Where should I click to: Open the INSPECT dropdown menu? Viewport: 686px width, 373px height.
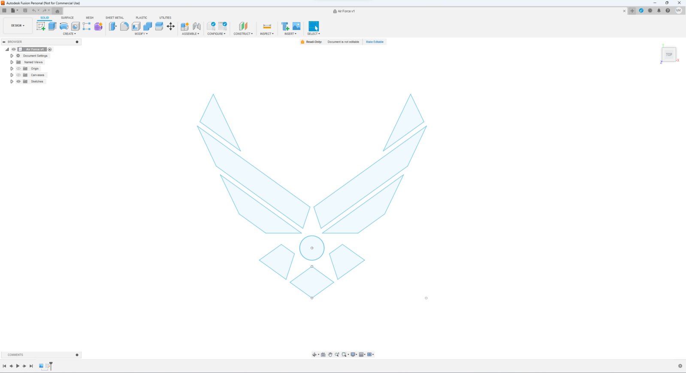click(x=267, y=34)
